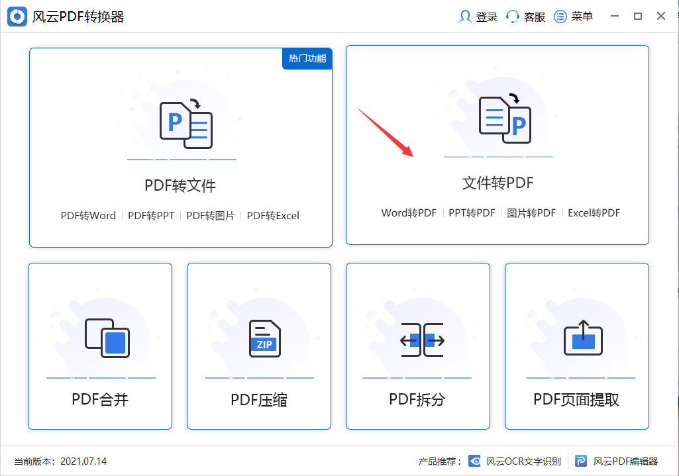Open PDF转PPT conversion
This screenshot has height=476, width=679.
(151, 216)
